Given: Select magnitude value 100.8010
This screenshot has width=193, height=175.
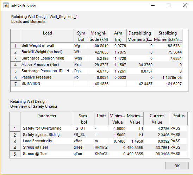Looking at the screenshot, I should (x=99, y=46).
